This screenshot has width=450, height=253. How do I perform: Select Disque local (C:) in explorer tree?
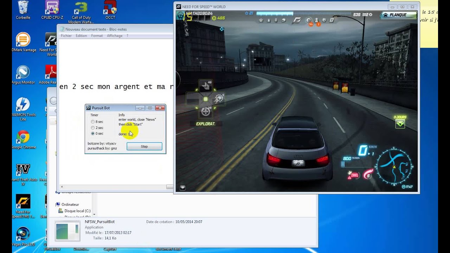77,211
